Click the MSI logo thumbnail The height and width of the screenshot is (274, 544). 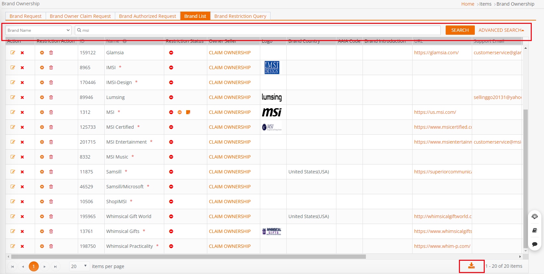(272, 112)
